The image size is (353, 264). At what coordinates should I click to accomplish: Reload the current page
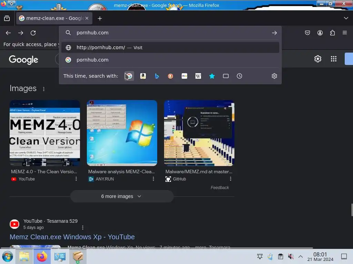(33, 33)
